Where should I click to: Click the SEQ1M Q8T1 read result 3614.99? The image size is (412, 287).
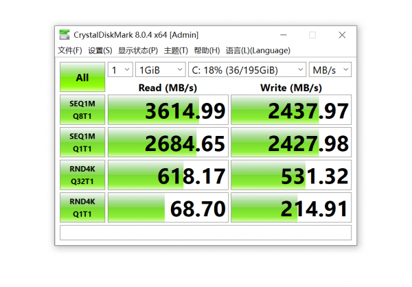pyautogui.click(x=168, y=111)
